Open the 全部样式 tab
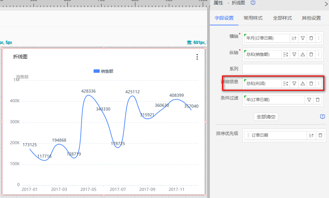The width and height of the screenshot is (329, 198). pyautogui.click(x=282, y=18)
